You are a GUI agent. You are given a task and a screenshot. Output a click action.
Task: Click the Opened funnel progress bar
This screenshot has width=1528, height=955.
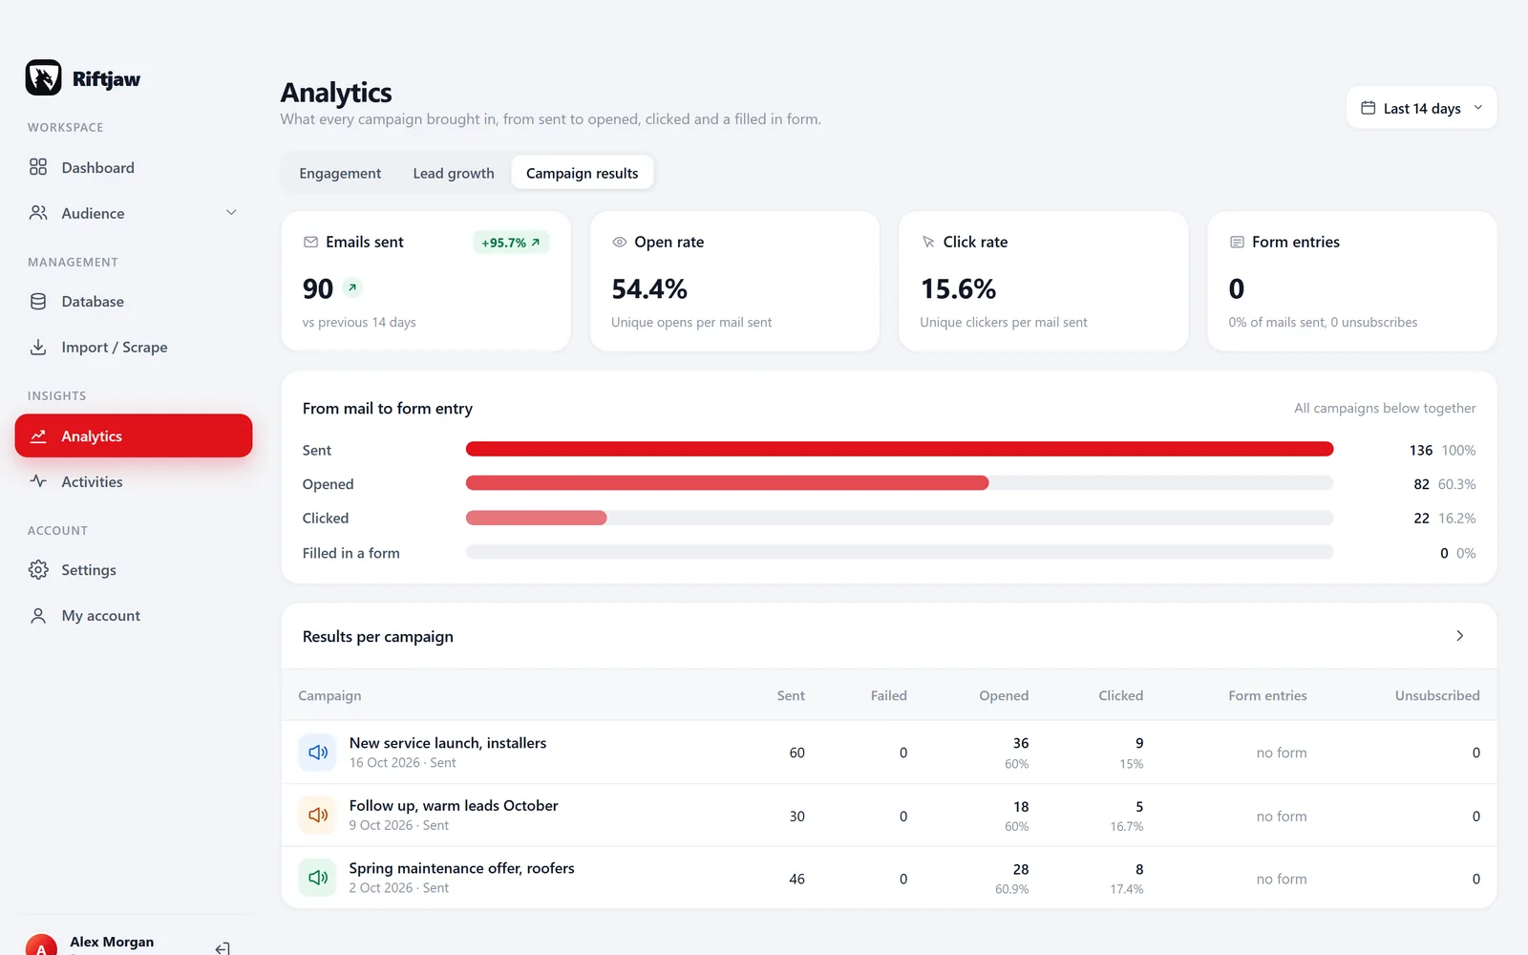click(900, 484)
